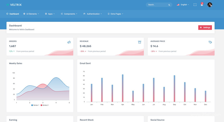Click the Apr bar in Email Sent chart

point(123,88)
